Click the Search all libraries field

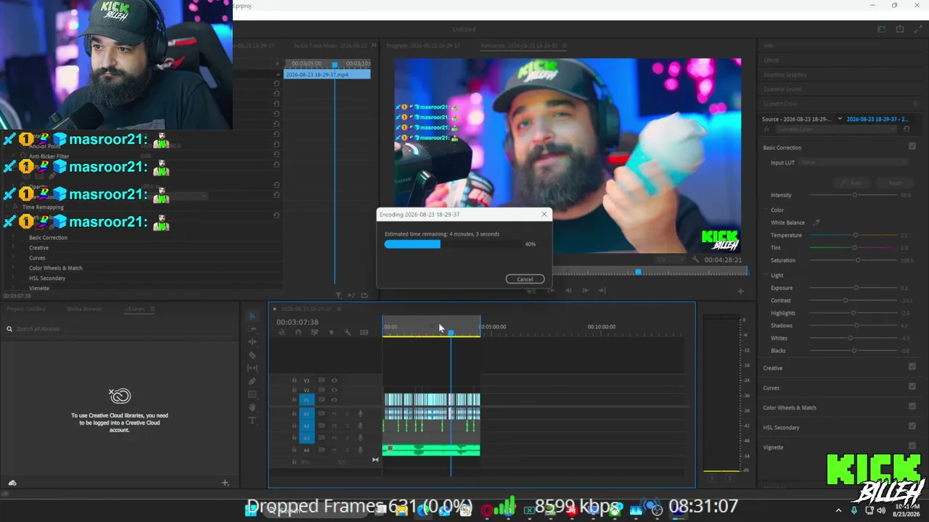tap(120, 329)
